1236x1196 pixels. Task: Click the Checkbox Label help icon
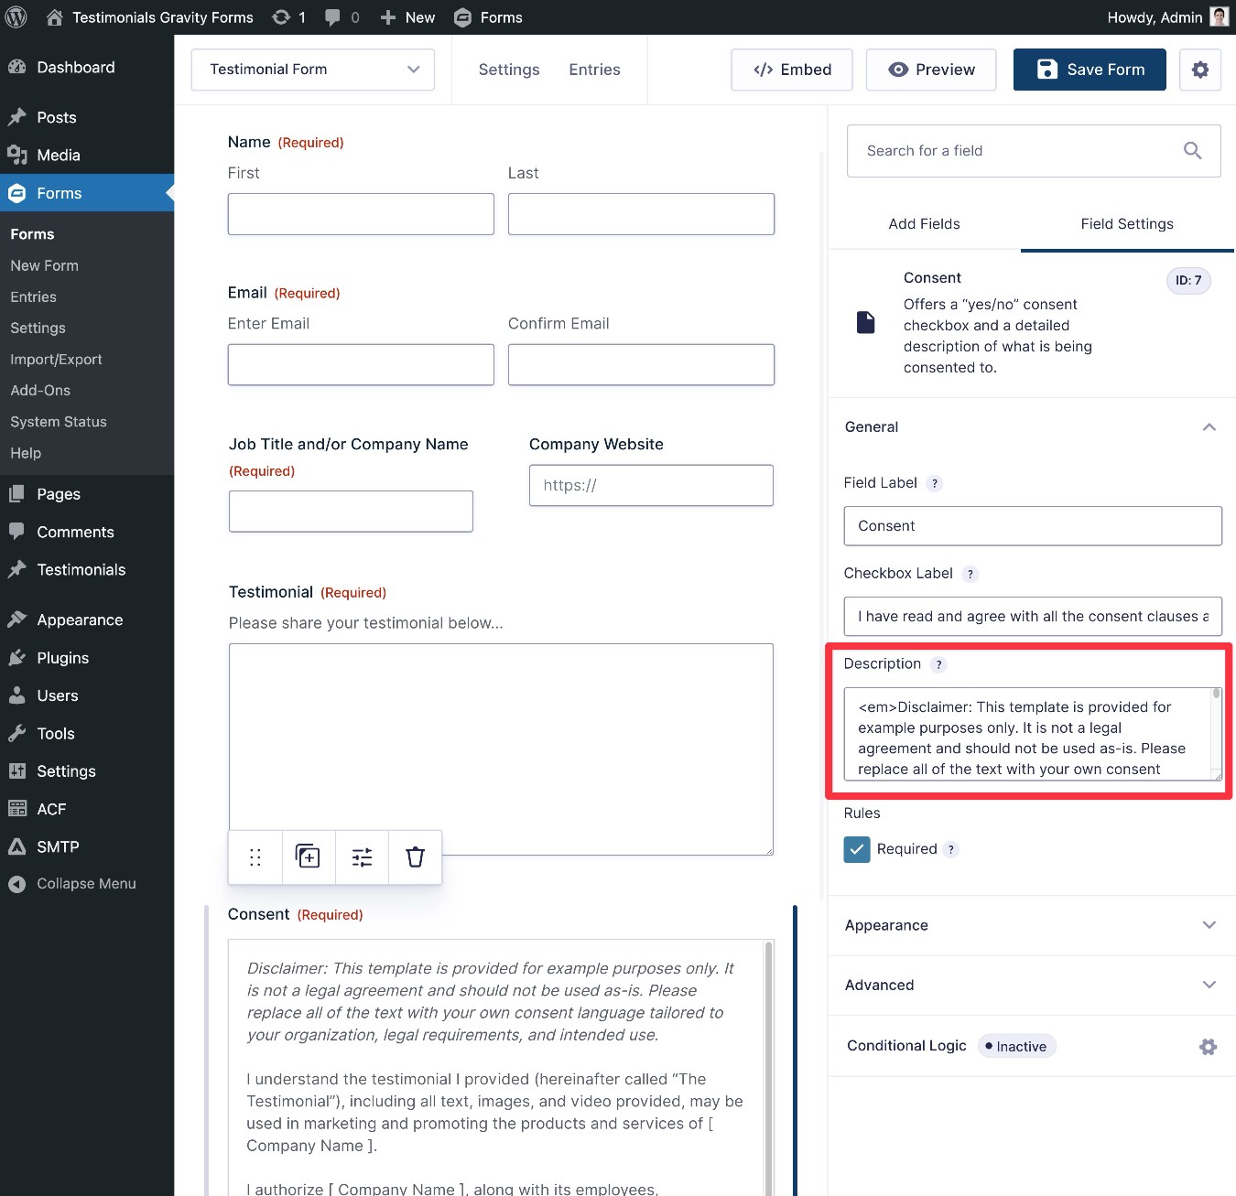[x=970, y=574]
